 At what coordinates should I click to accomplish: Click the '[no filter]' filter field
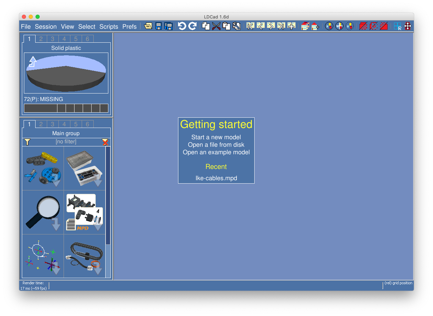(66, 142)
